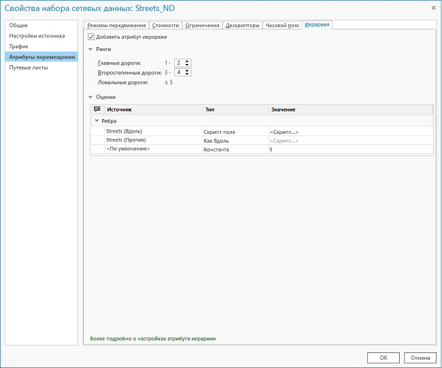
Task: Collapse the Ребра group in table
Action: tap(97, 120)
